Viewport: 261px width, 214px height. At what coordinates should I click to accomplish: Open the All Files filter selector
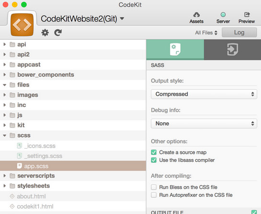pos(206,32)
